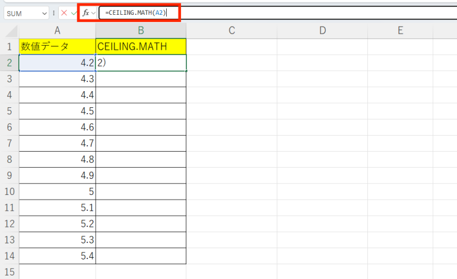Select column D header
457x279 pixels.
point(322,31)
